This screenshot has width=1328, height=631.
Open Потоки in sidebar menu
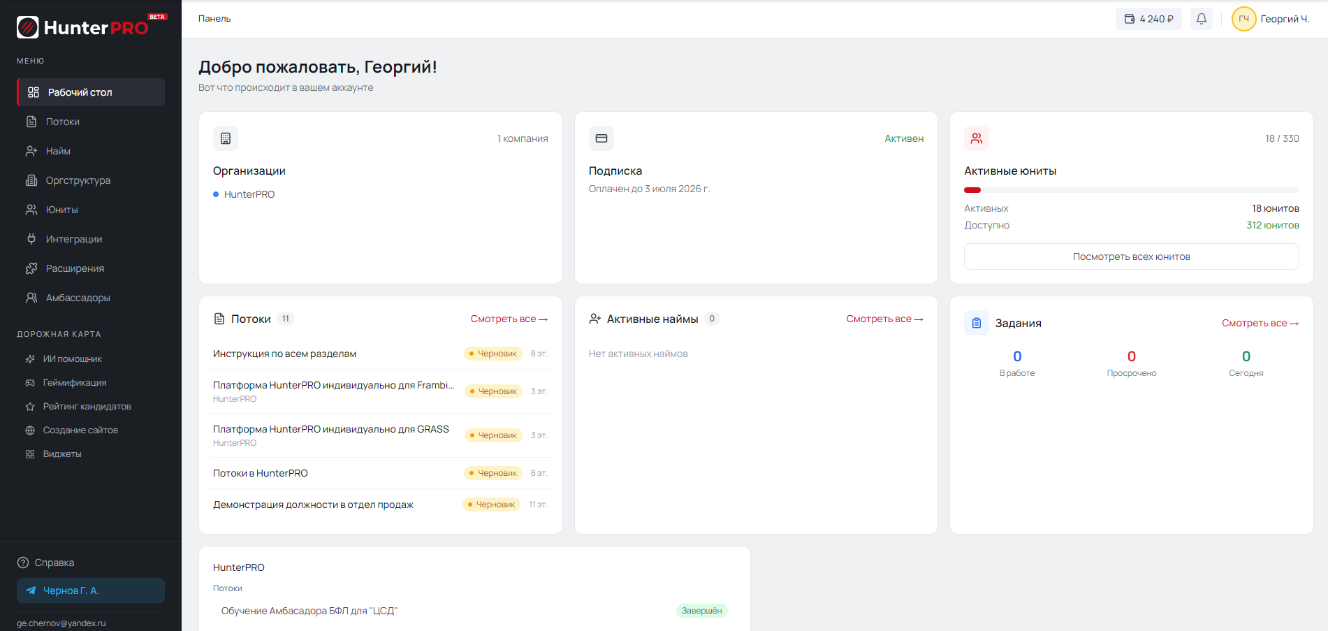point(91,122)
